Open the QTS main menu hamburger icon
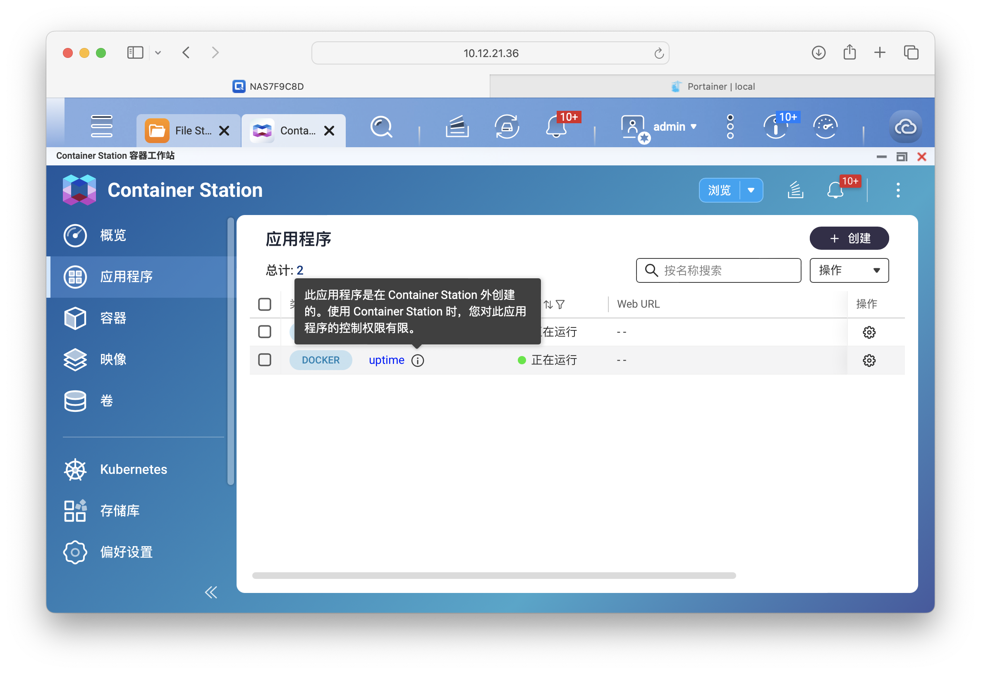The width and height of the screenshot is (981, 674). pos(101,126)
